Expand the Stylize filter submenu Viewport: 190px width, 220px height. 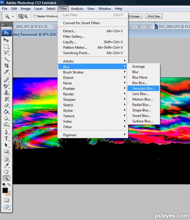(93, 110)
